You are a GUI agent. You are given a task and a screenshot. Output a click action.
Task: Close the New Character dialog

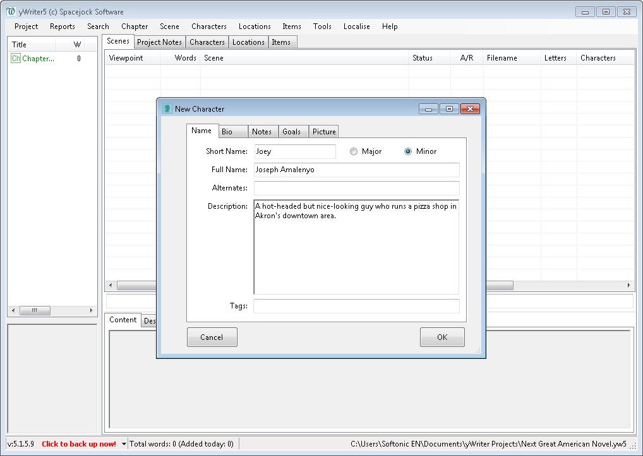470,109
